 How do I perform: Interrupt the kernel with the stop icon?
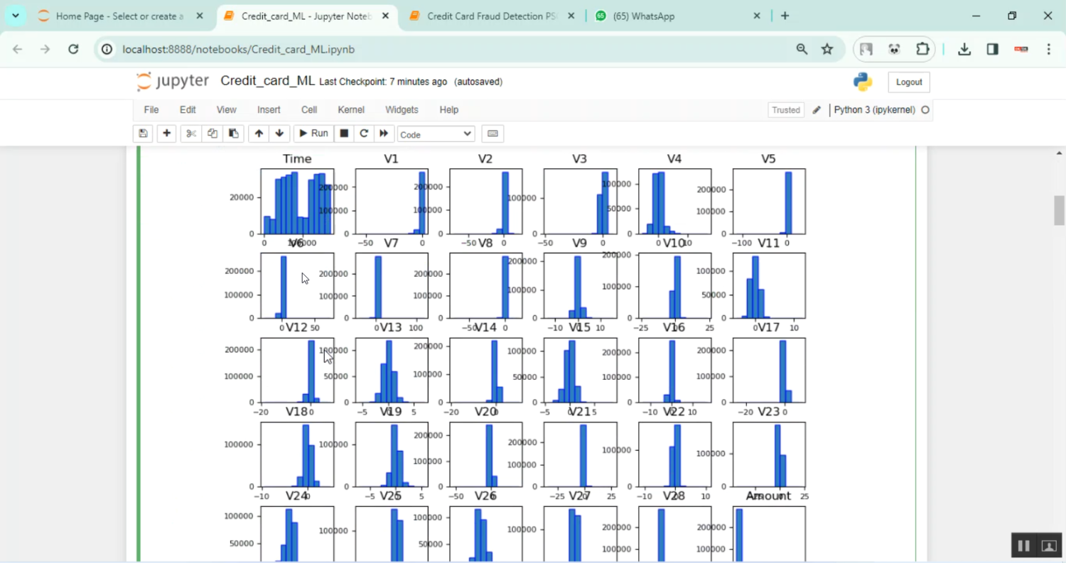click(344, 133)
